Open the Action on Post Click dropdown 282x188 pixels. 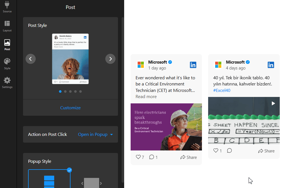tap(95, 134)
